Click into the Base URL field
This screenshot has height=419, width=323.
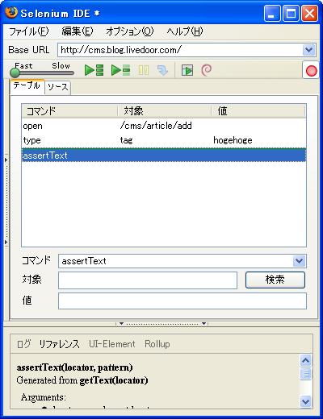pyautogui.click(x=180, y=50)
